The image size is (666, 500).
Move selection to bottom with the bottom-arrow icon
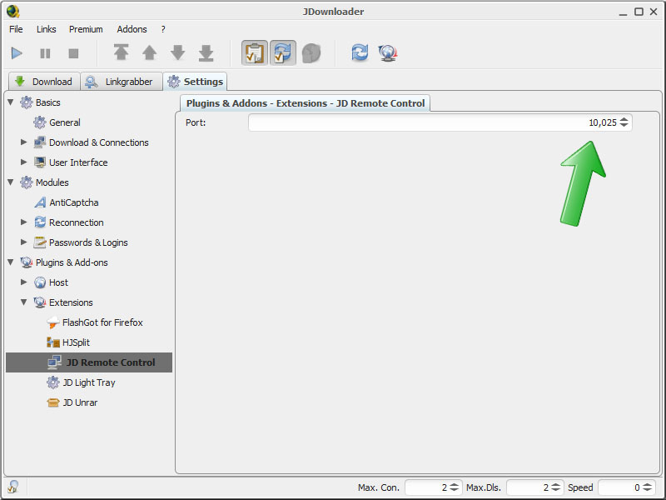point(206,52)
